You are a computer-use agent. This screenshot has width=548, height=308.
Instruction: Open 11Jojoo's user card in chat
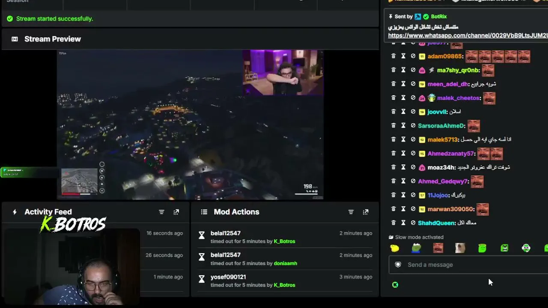pos(438,195)
